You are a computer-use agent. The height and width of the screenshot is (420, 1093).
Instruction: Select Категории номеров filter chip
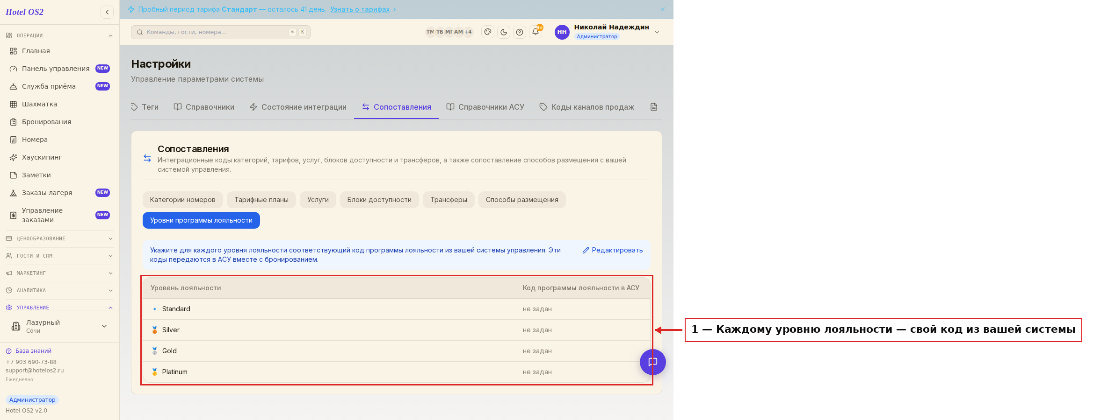click(182, 200)
